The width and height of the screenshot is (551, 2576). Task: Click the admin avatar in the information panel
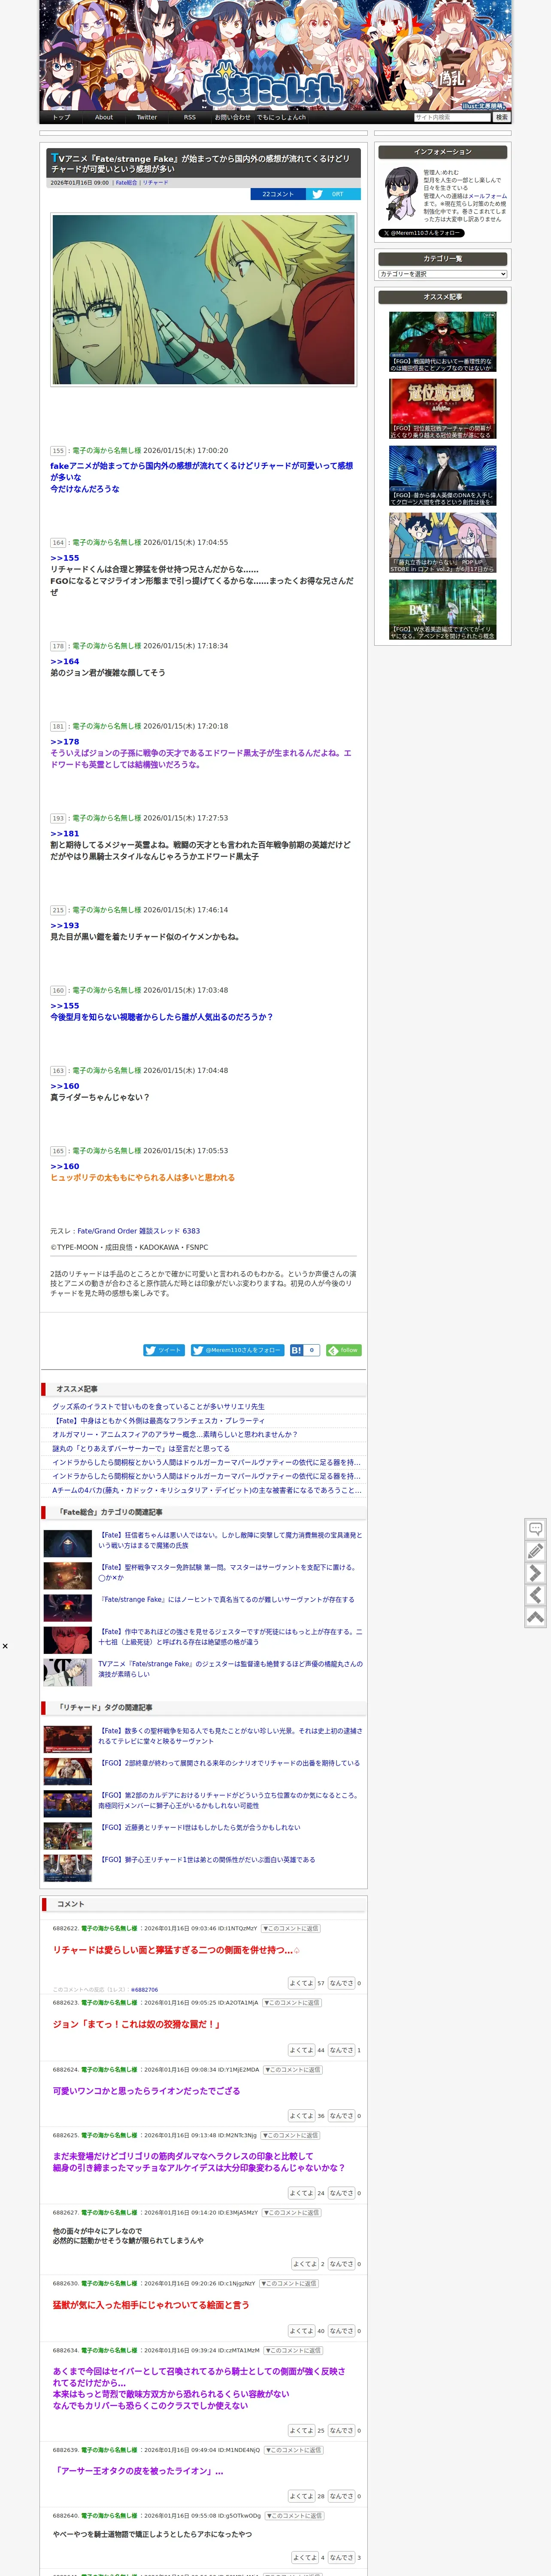click(401, 195)
